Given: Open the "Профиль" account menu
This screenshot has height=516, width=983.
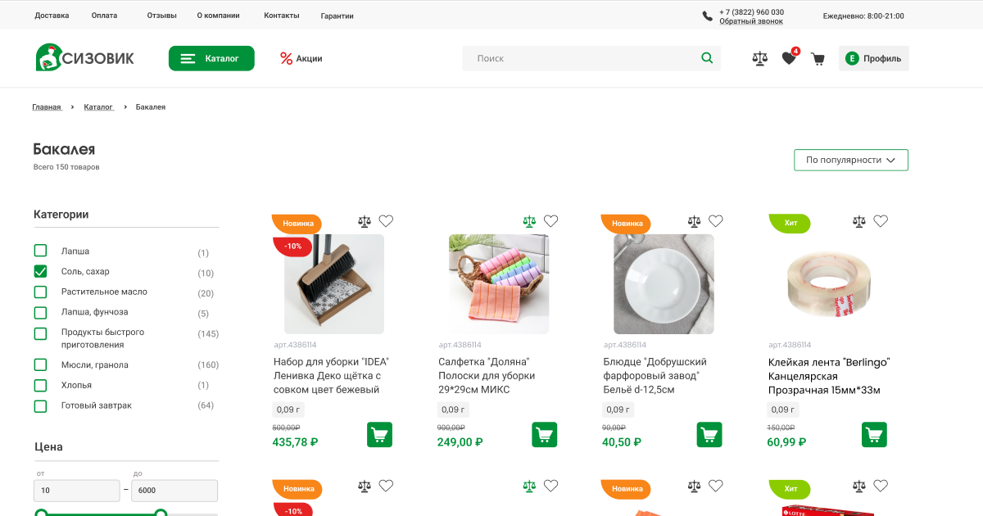Looking at the screenshot, I should [x=873, y=58].
